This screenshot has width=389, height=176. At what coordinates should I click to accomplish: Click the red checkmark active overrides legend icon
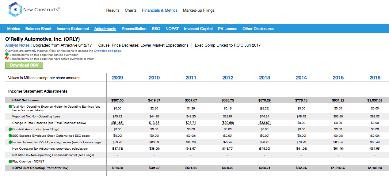pyautogui.click(x=7, y=58)
